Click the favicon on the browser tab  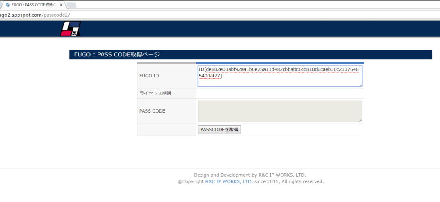[x=8, y=5]
